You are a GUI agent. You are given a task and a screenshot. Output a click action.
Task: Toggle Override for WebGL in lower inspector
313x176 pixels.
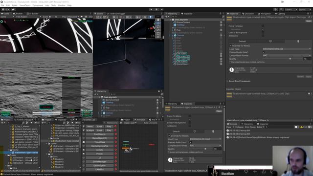[x=169, y=136]
